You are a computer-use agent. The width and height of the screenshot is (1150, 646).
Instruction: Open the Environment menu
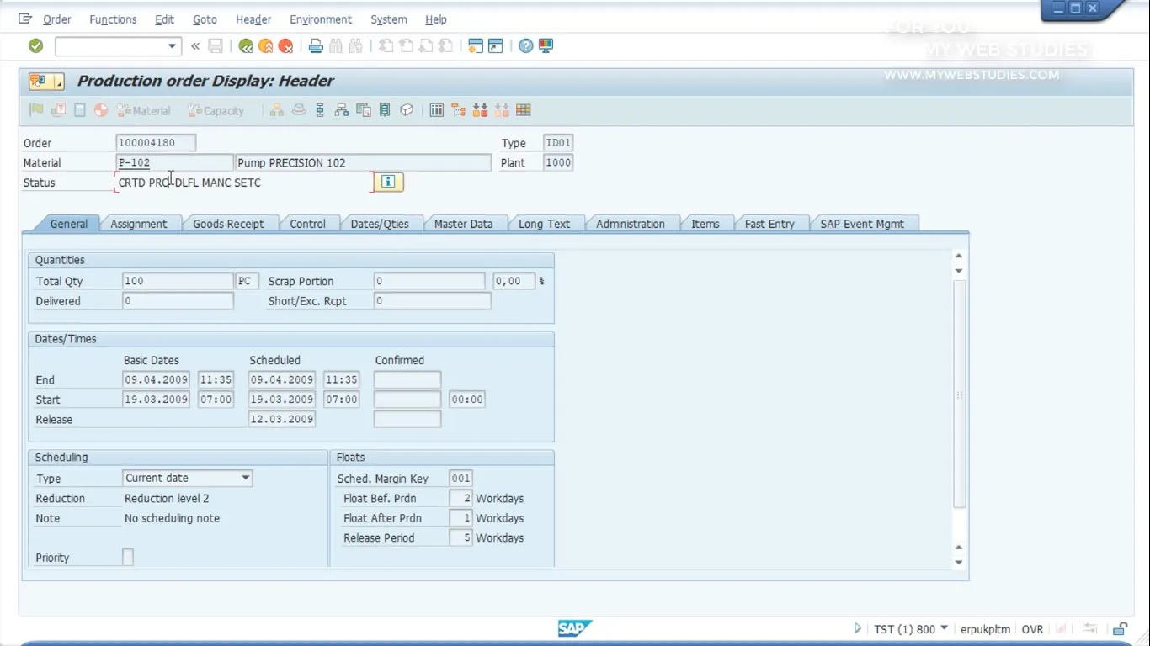coord(321,19)
